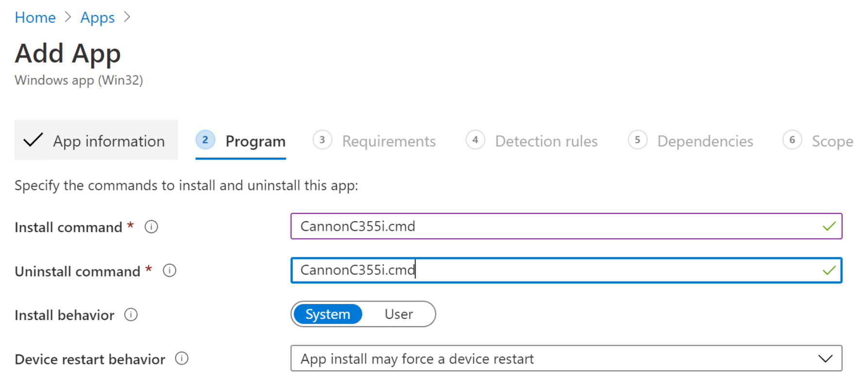View the Device restart behavior info icon
This screenshot has width=862, height=382.
pos(182,359)
